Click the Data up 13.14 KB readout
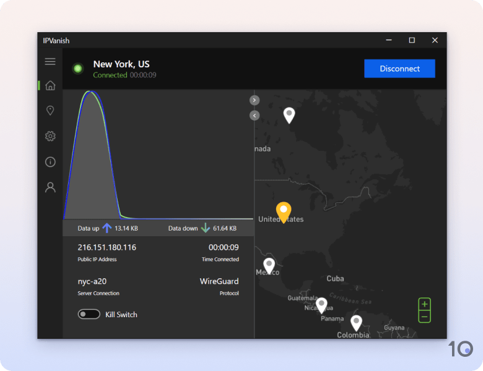 pos(108,228)
